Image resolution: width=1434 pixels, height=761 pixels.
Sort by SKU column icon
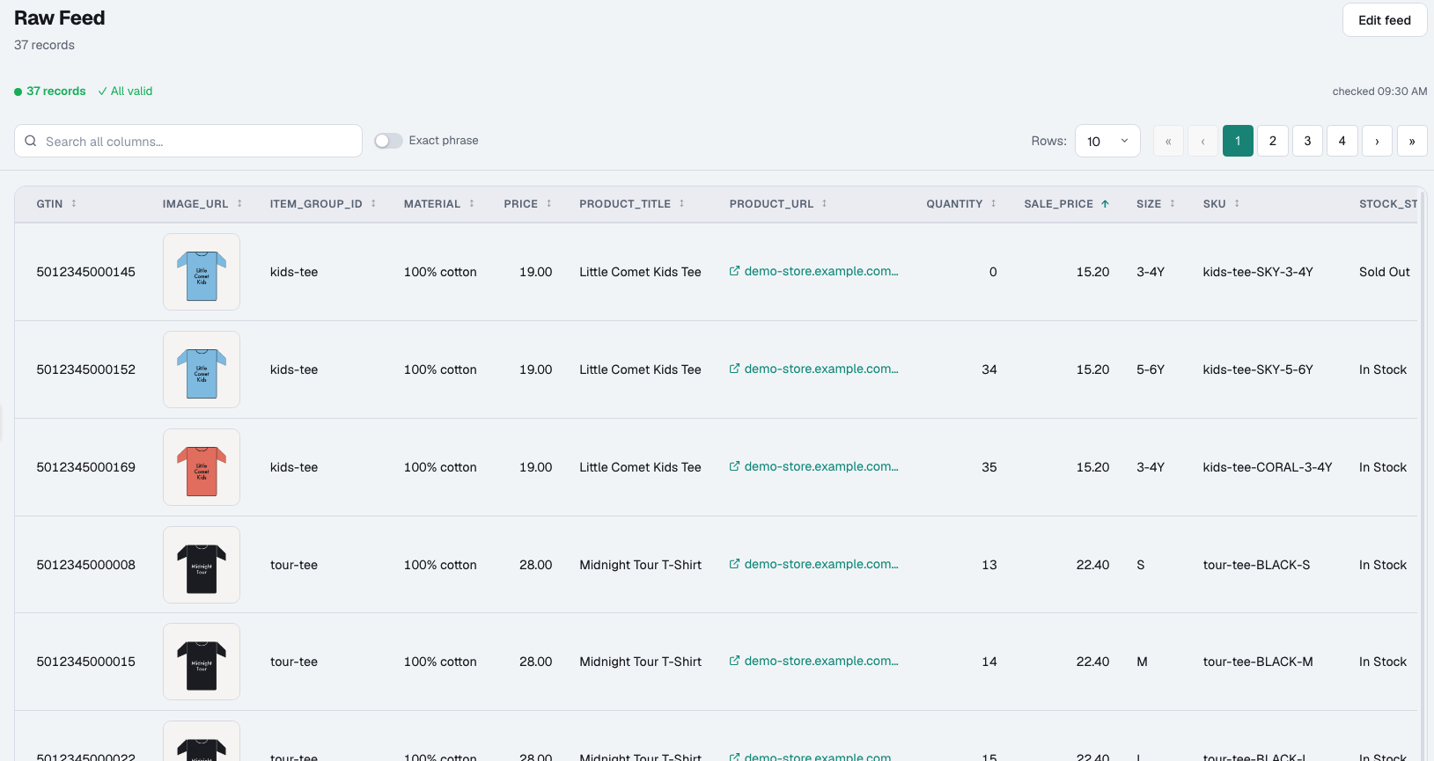click(x=1237, y=203)
